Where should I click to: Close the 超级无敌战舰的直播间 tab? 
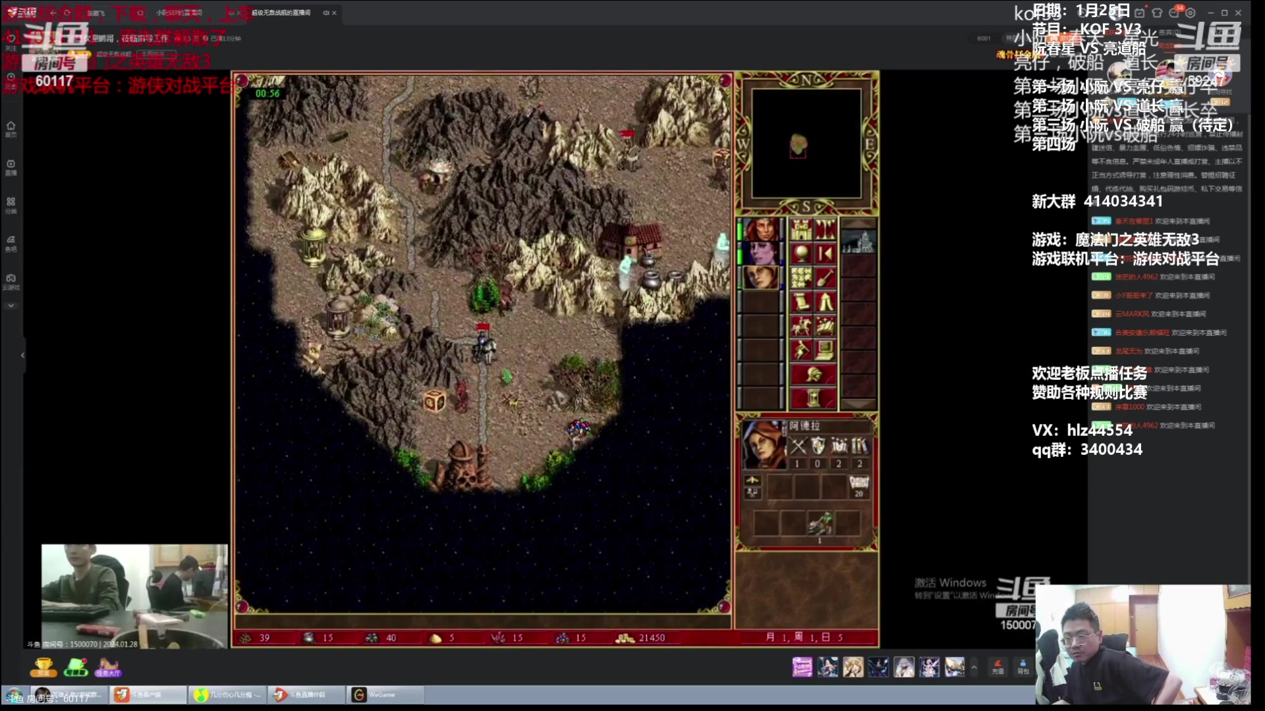click(335, 13)
